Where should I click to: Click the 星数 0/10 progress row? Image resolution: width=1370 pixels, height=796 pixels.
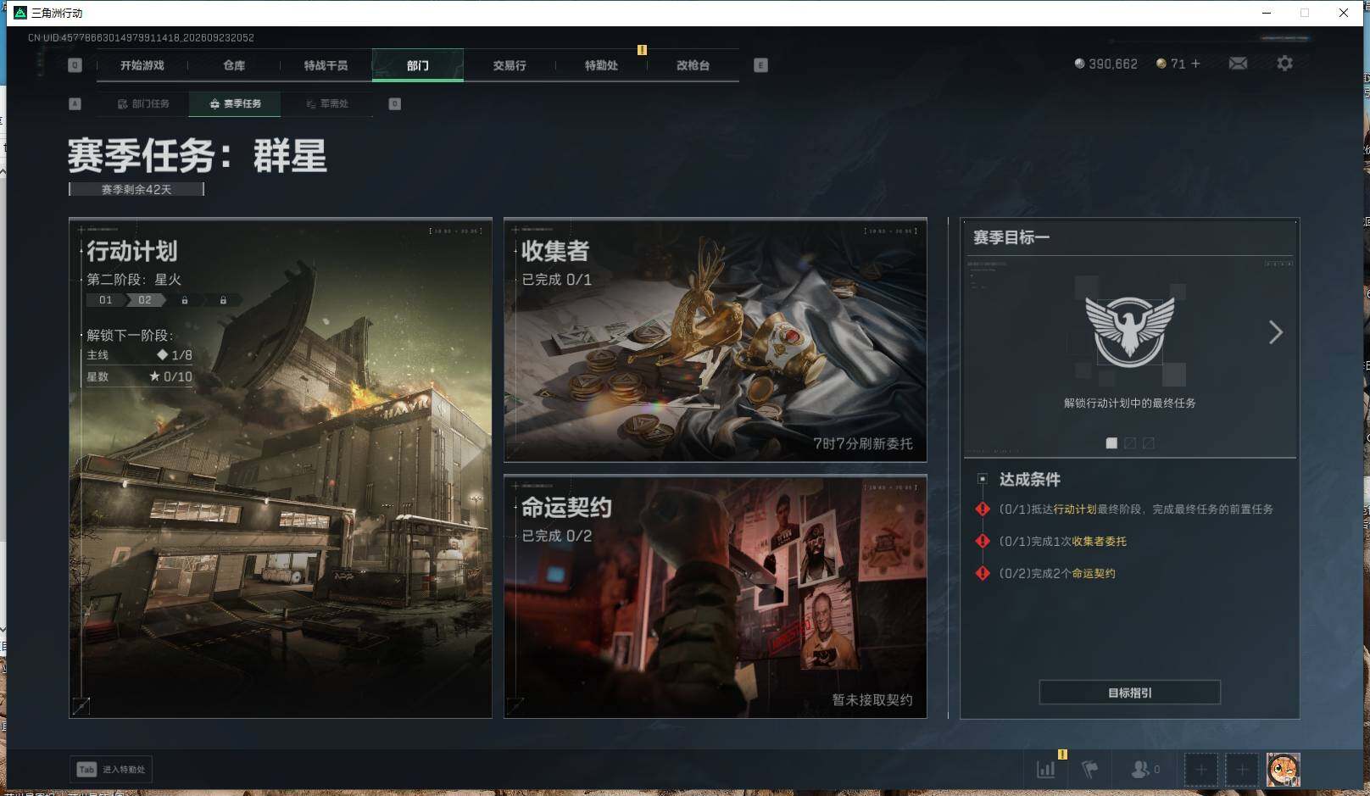[139, 376]
